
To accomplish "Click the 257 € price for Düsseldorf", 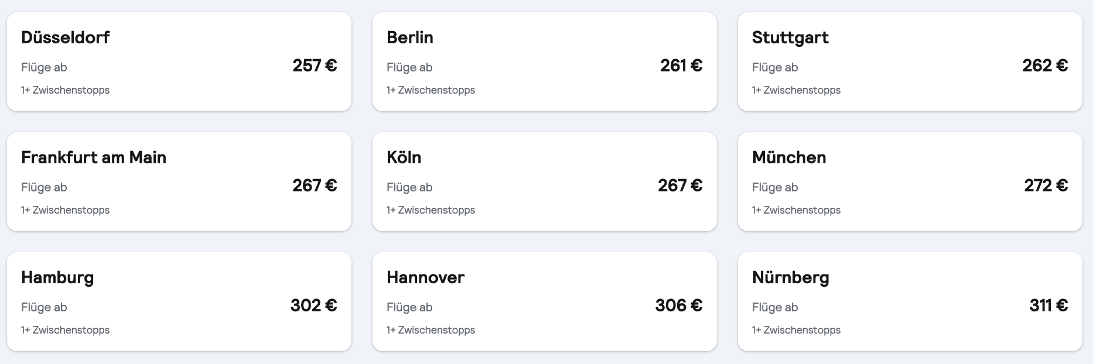I will pyautogui.click(x=314, y=66).
